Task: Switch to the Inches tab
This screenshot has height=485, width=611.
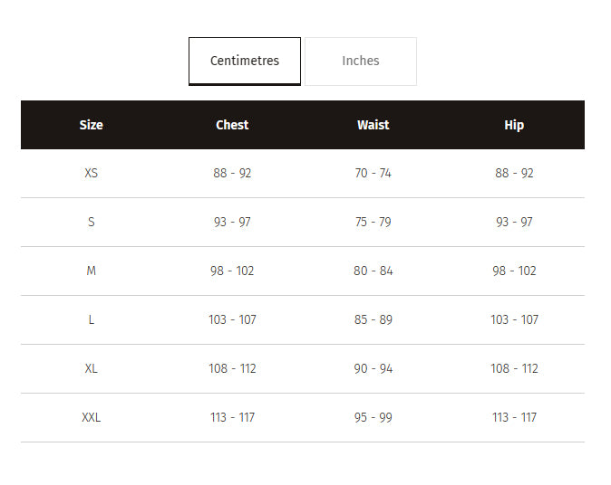Action: 361,61
